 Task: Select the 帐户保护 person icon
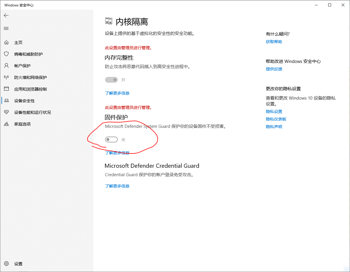click(x=6, y=66)
